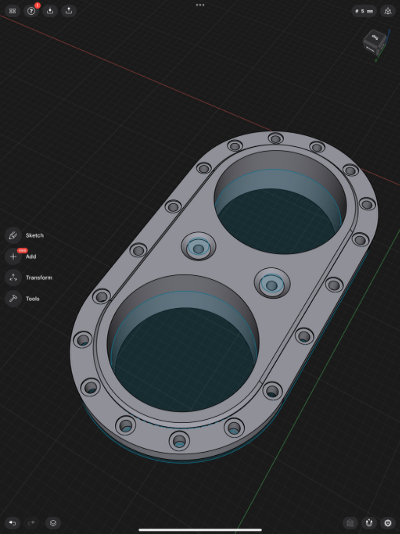Toggle the view projection icon top right
400x534 pixels.
388,11
